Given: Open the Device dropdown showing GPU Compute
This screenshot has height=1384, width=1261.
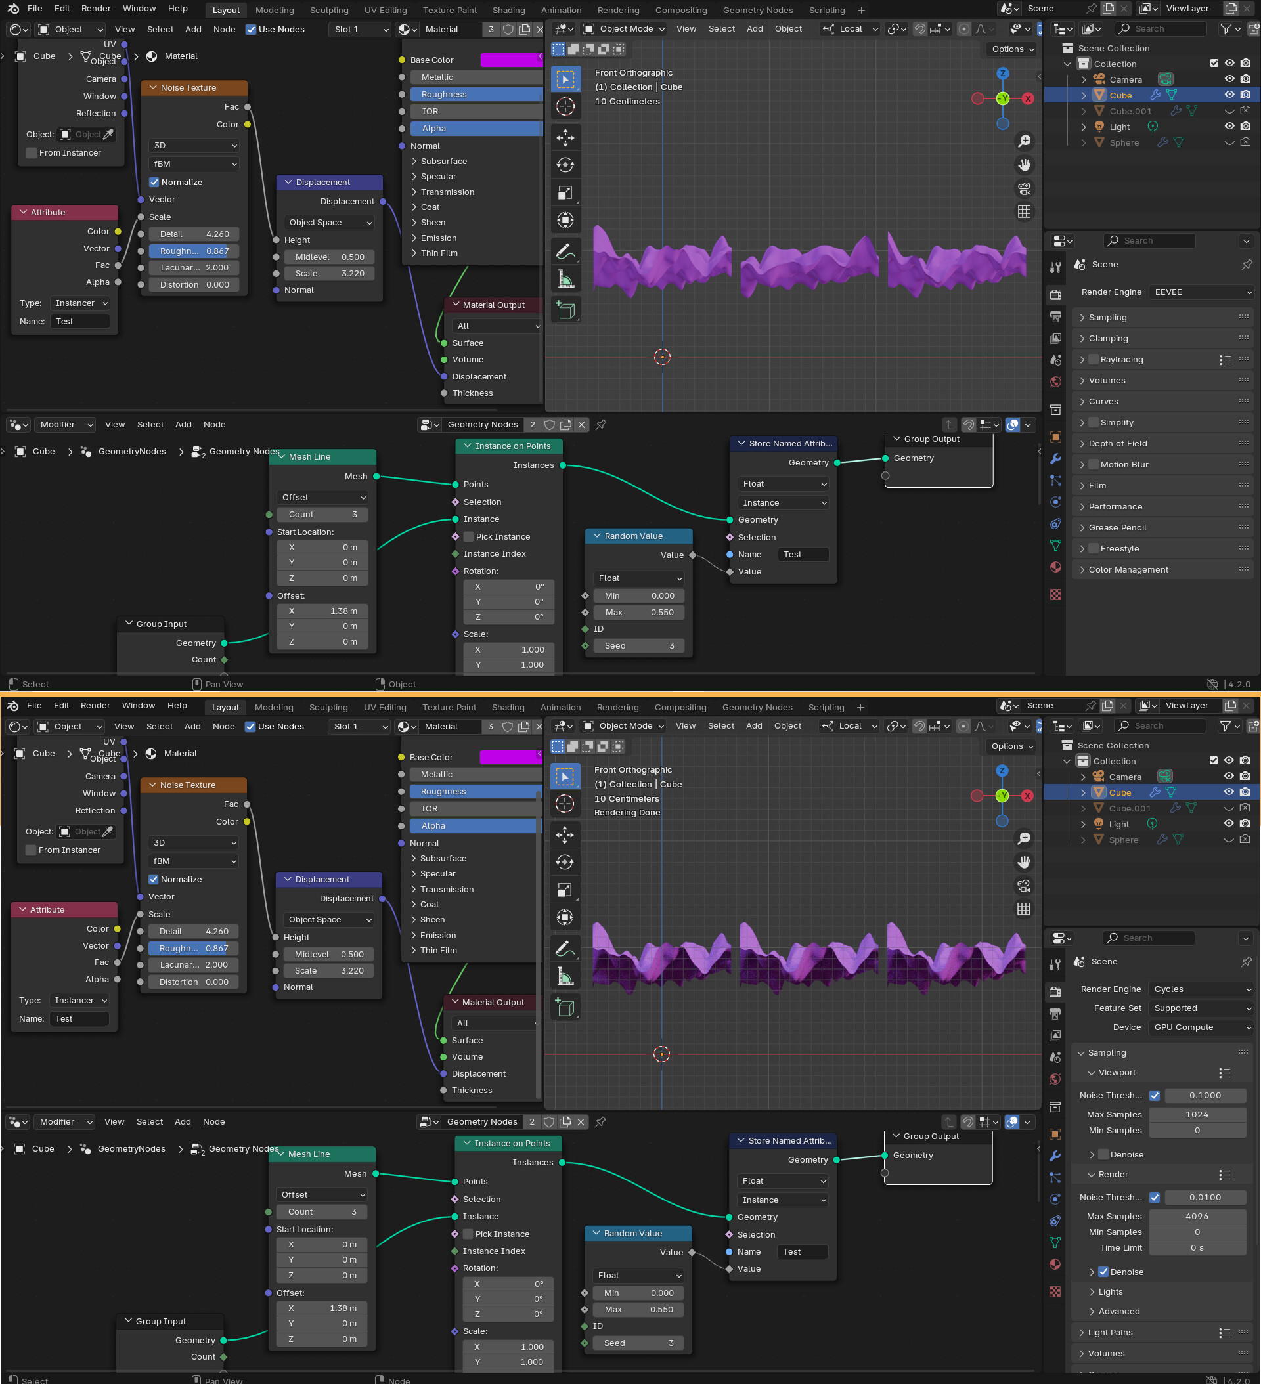Looking at the screenshot, I should [x=1201, y=1027].
